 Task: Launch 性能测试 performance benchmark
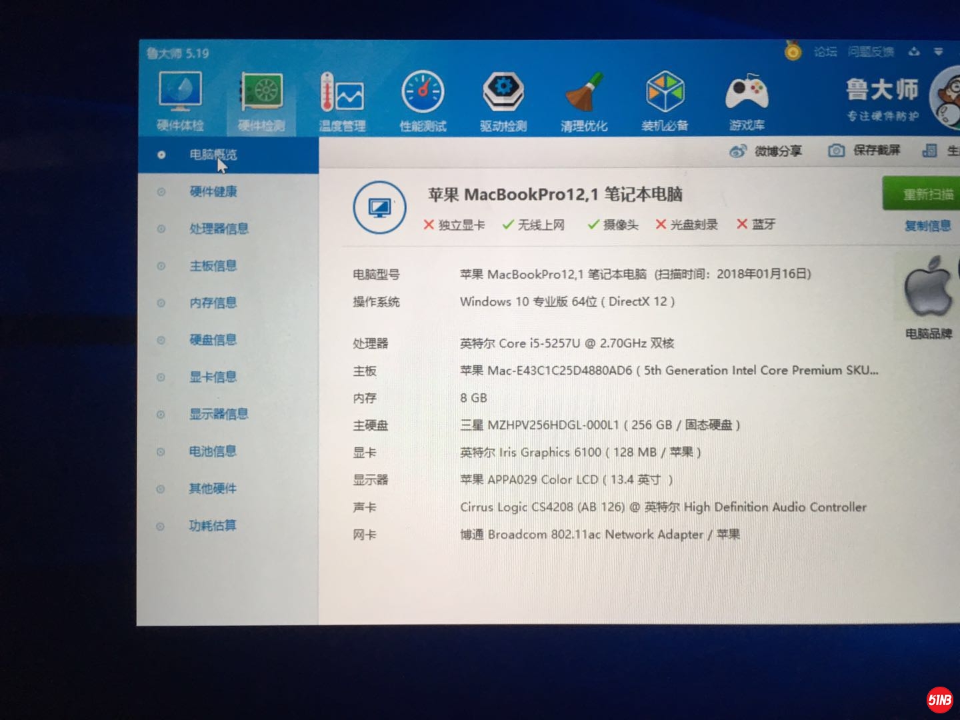423,100
